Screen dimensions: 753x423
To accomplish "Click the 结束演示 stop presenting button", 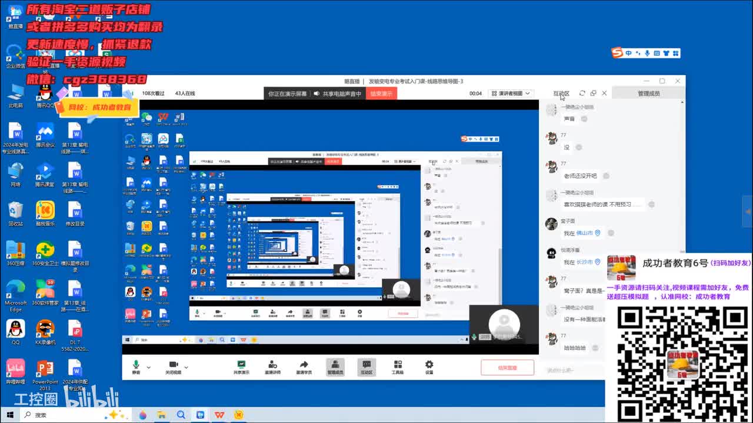I will point(381,93).
